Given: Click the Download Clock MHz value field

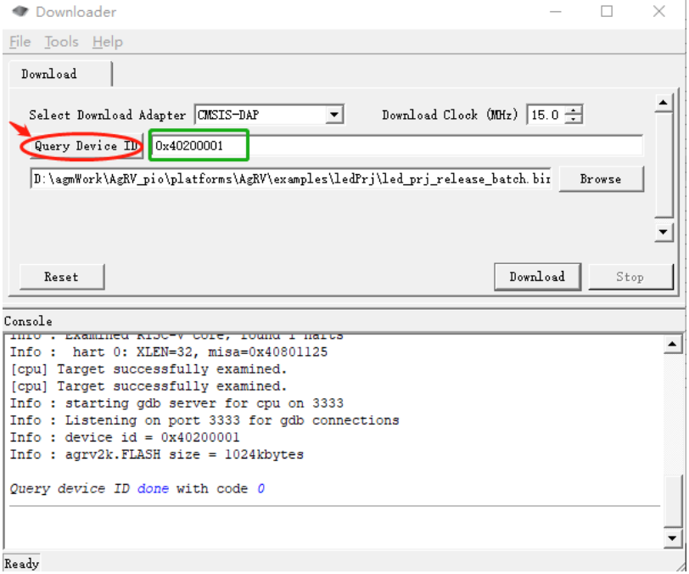Looking at the screenshot, I should click(546, 115).
